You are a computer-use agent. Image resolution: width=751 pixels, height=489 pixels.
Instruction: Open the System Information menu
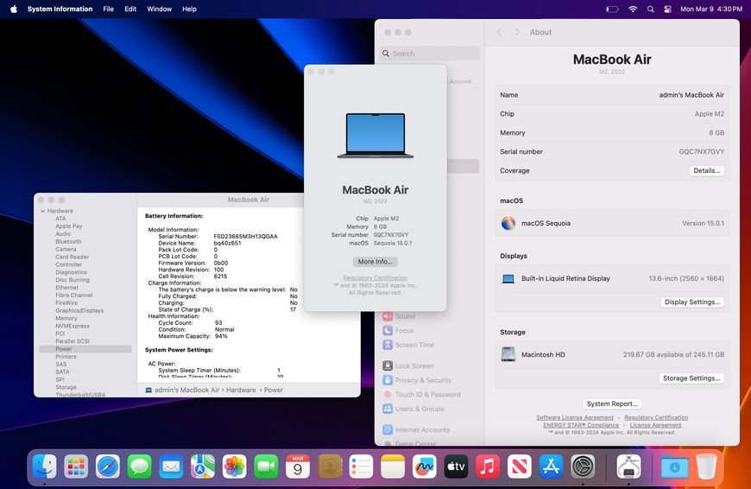60,10
